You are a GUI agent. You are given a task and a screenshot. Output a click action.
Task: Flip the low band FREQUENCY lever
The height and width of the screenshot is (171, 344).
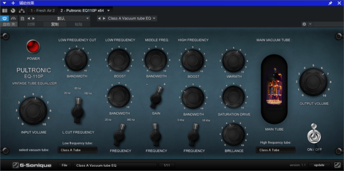coord(119,135)
